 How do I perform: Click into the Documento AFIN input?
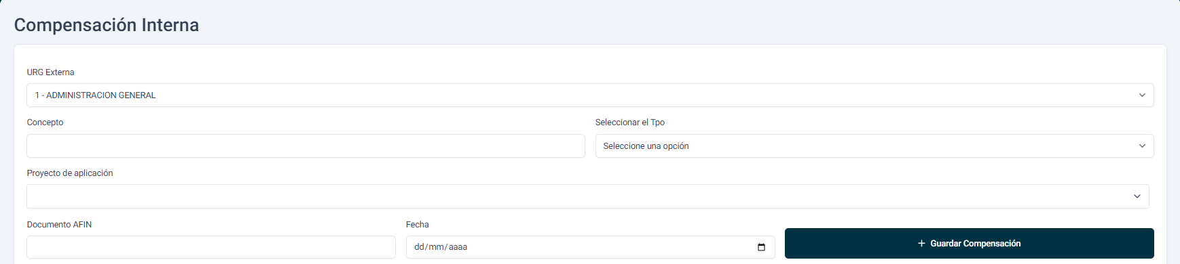tap(211, 247)
